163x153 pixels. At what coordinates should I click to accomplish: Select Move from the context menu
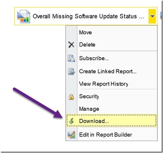click(x=85, y=33)
